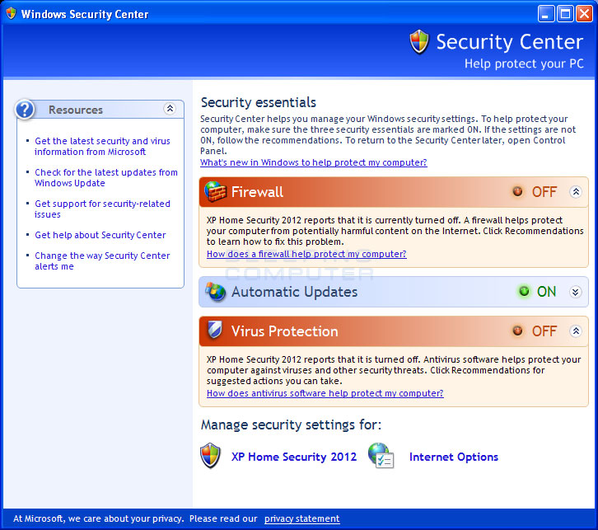Click the red Firewall OFF status indicator
Viewport: 598px width, 530px height.
pos(517,191)
